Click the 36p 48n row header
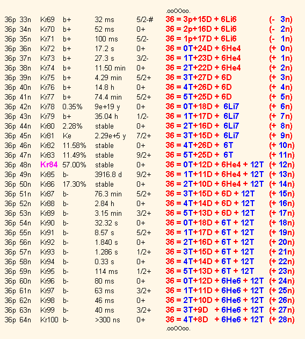This screenshot has width=305, height=339. pos(18,165)
